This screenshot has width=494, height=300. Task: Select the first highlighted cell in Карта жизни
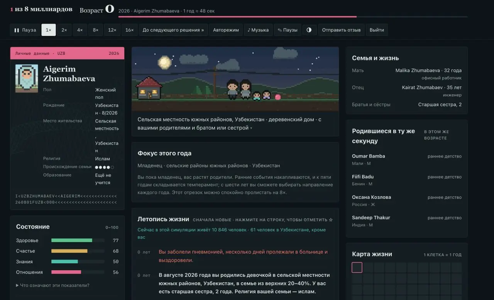point(357,268)
